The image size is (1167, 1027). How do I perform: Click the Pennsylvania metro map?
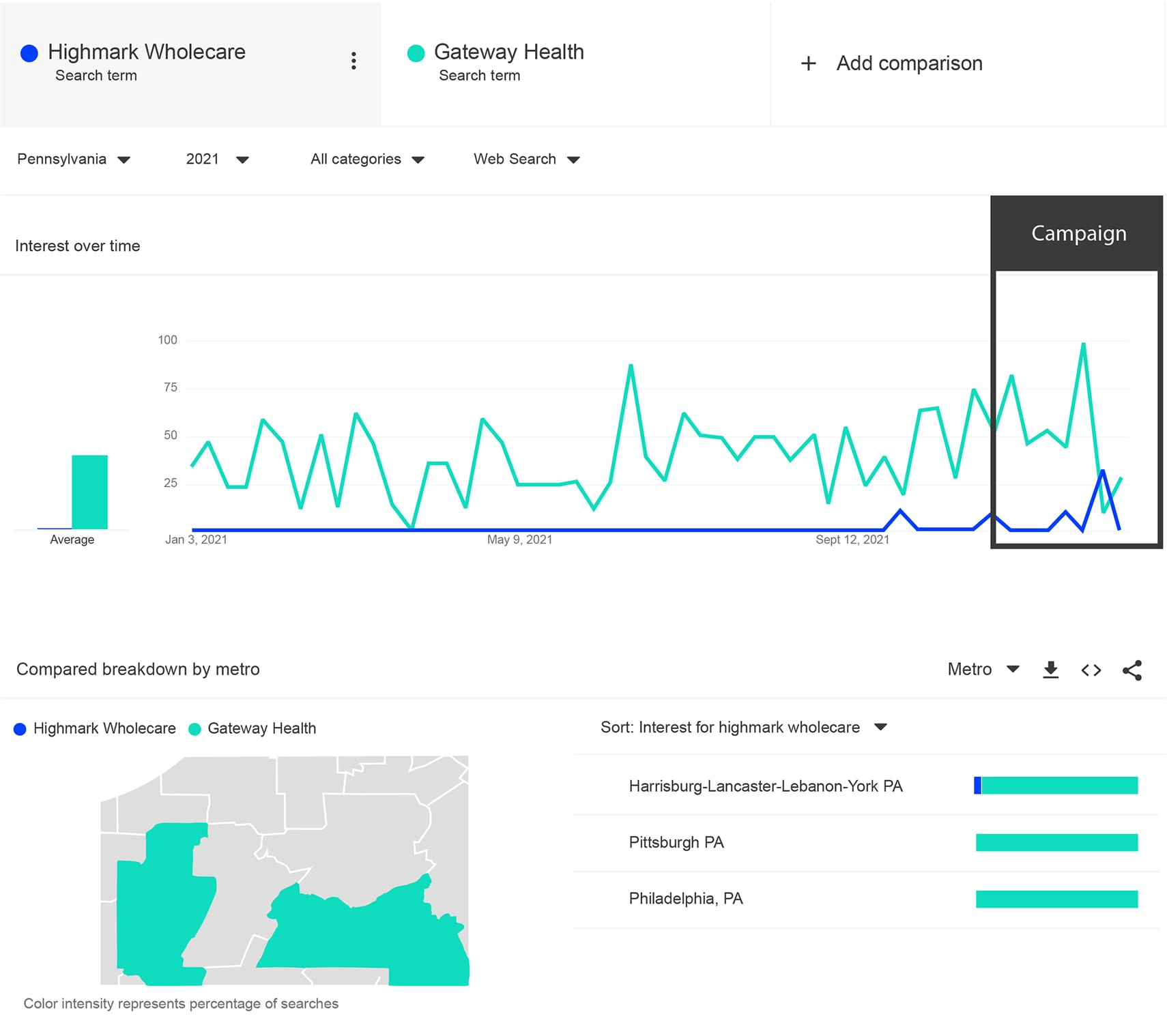tap(285, 870)
